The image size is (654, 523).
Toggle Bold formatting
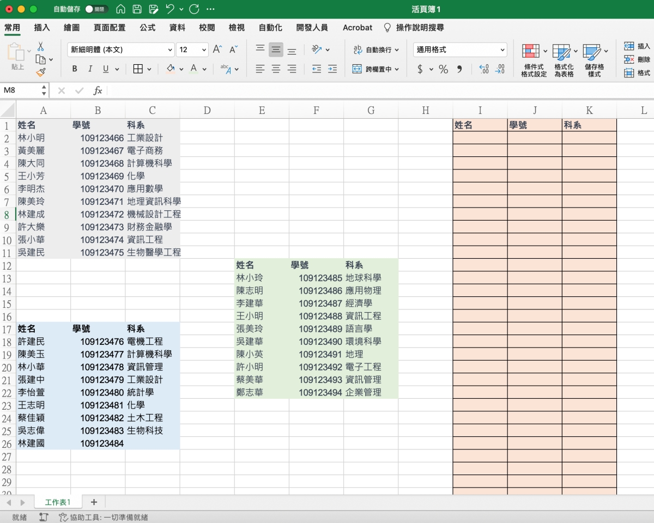click(x=75, y=69)
